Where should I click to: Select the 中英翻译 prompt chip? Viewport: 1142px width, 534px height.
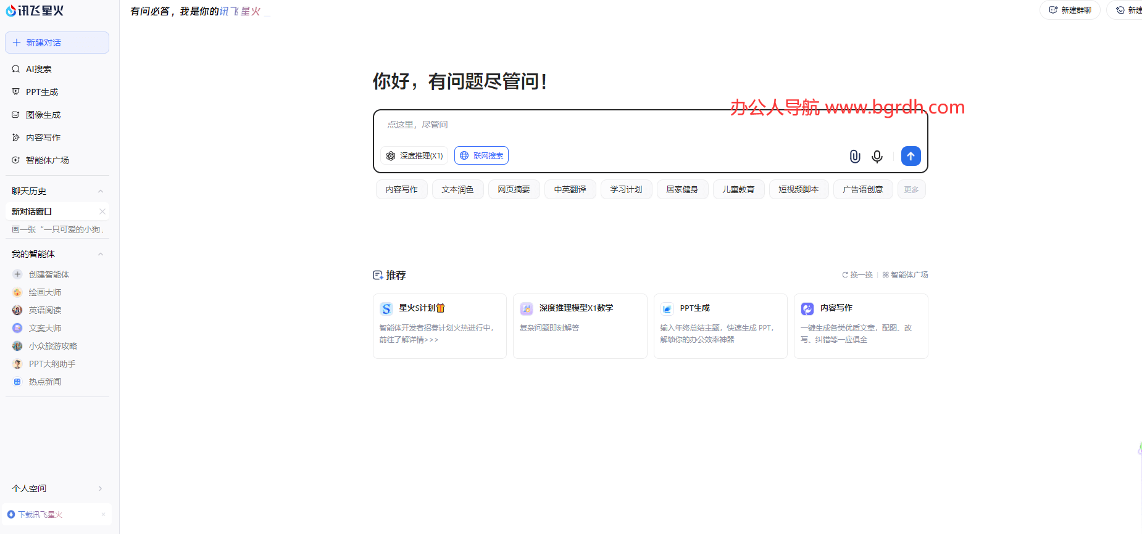point(570,190)
